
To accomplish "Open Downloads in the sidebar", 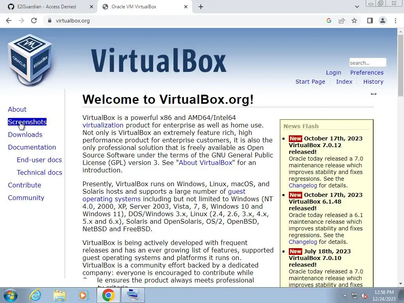I will (25, 135).
